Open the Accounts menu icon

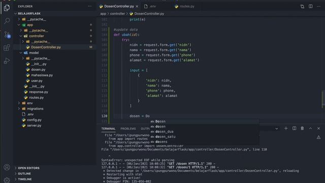[x=7, y=167]
